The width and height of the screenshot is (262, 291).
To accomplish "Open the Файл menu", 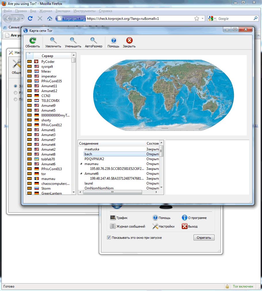I will [x=8, y=11].
